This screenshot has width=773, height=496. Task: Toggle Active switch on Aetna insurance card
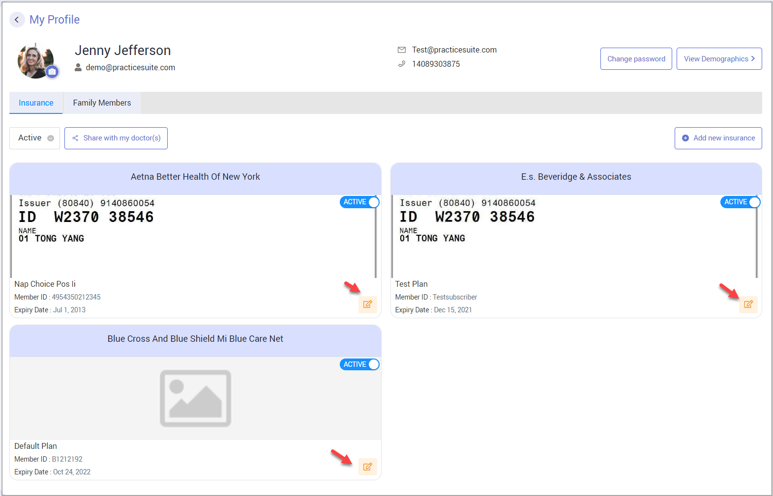[360, 202]
